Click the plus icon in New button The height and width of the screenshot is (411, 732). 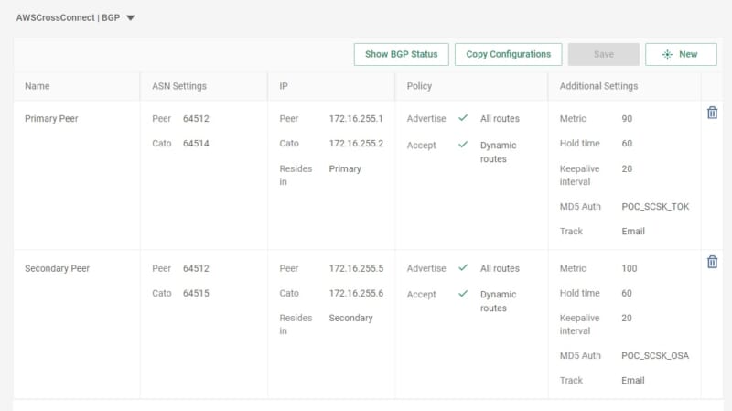[x=667, y=54]
